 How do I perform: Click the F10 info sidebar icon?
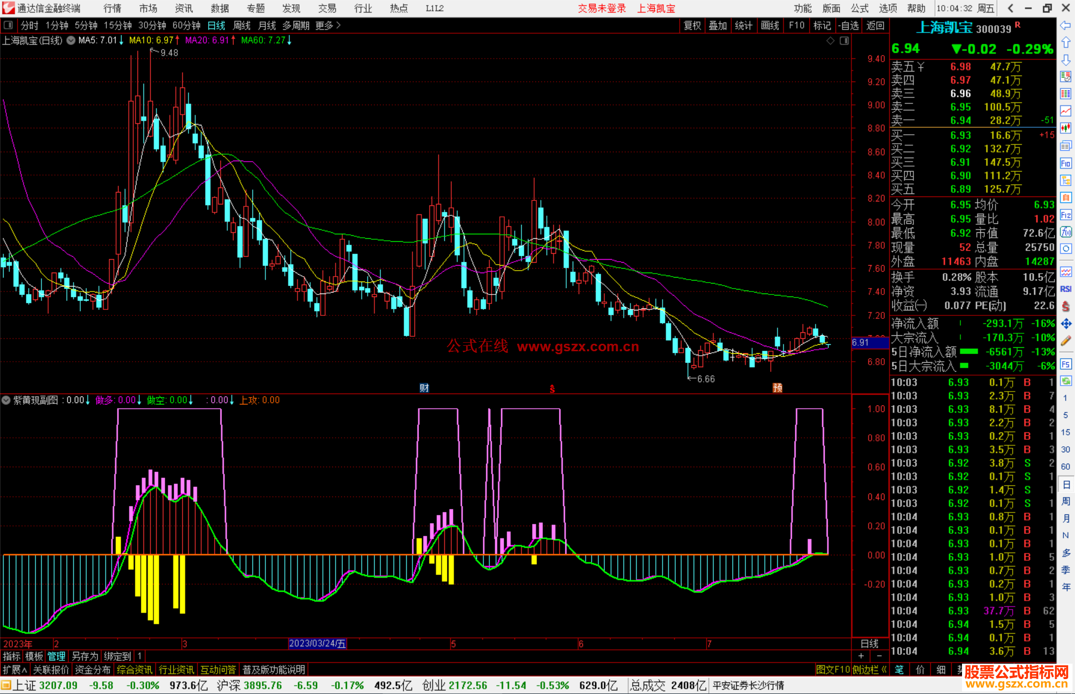tap(1066, 163)
